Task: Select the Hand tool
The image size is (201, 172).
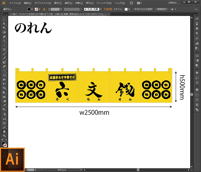Action: coord(4,132)
